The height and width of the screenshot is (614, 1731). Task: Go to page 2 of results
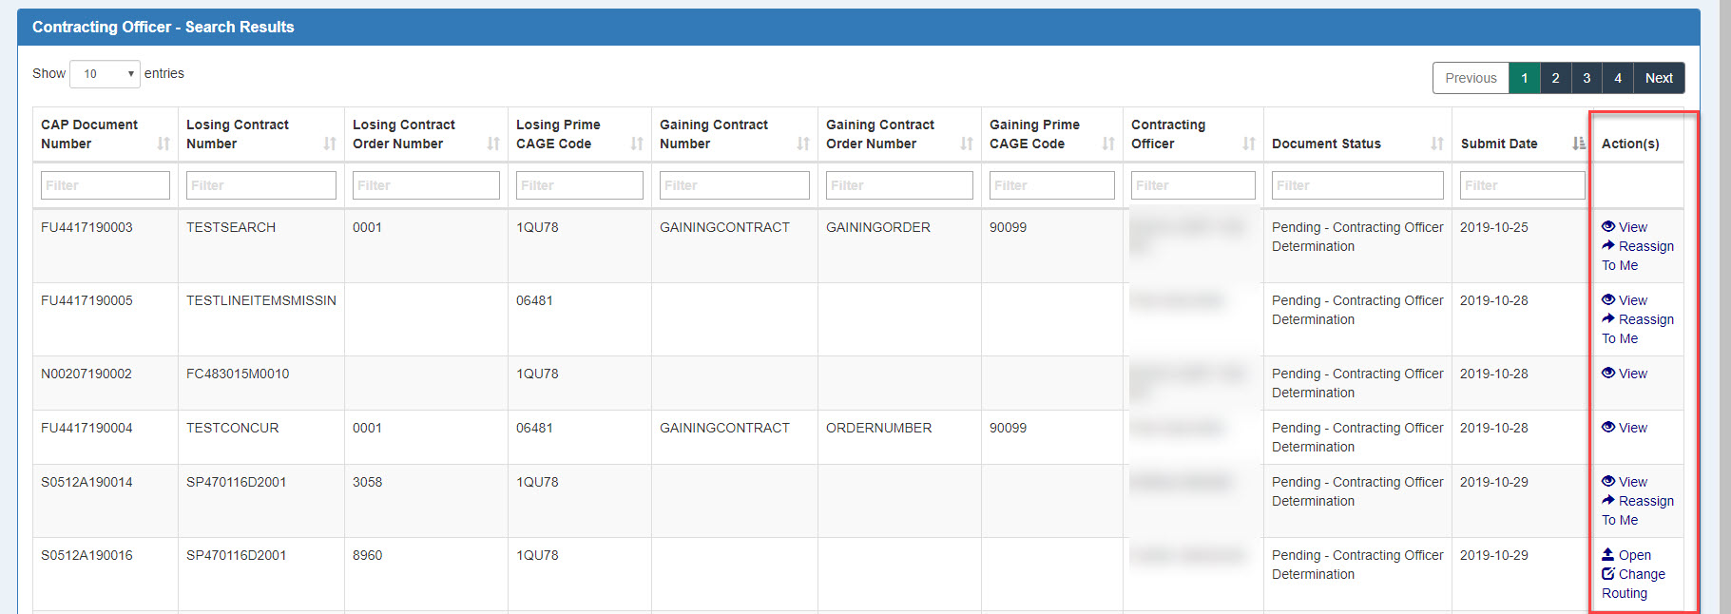click(1555, 78)
